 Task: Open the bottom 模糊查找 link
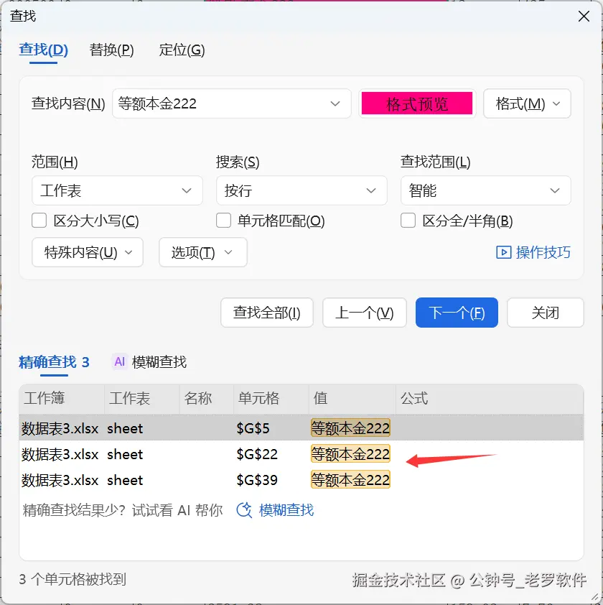point(286,510)
